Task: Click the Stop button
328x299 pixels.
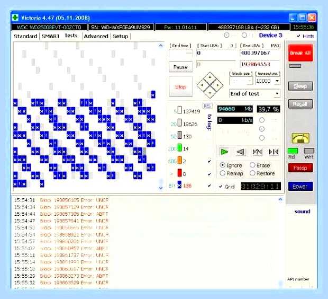Action: click(181, 86)
